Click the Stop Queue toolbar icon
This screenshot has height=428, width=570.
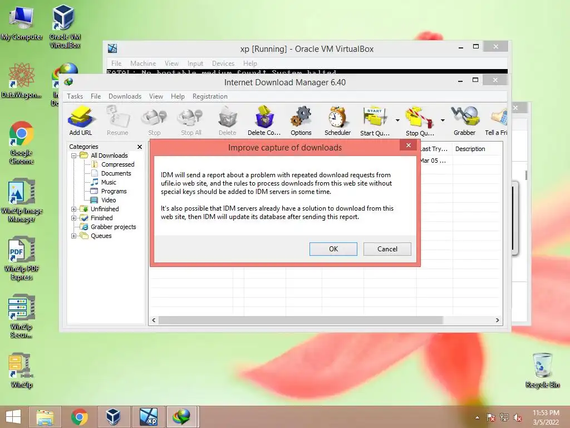(420, 121)
